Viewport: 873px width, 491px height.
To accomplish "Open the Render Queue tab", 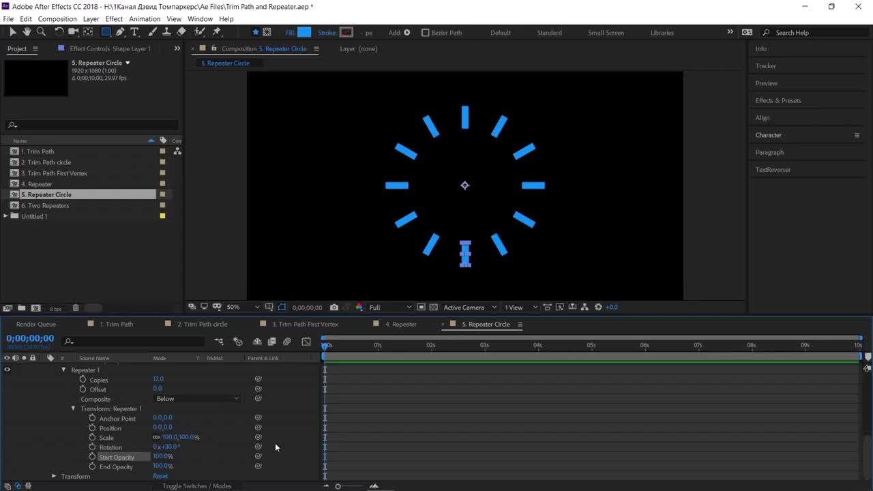I will [36, 324].
